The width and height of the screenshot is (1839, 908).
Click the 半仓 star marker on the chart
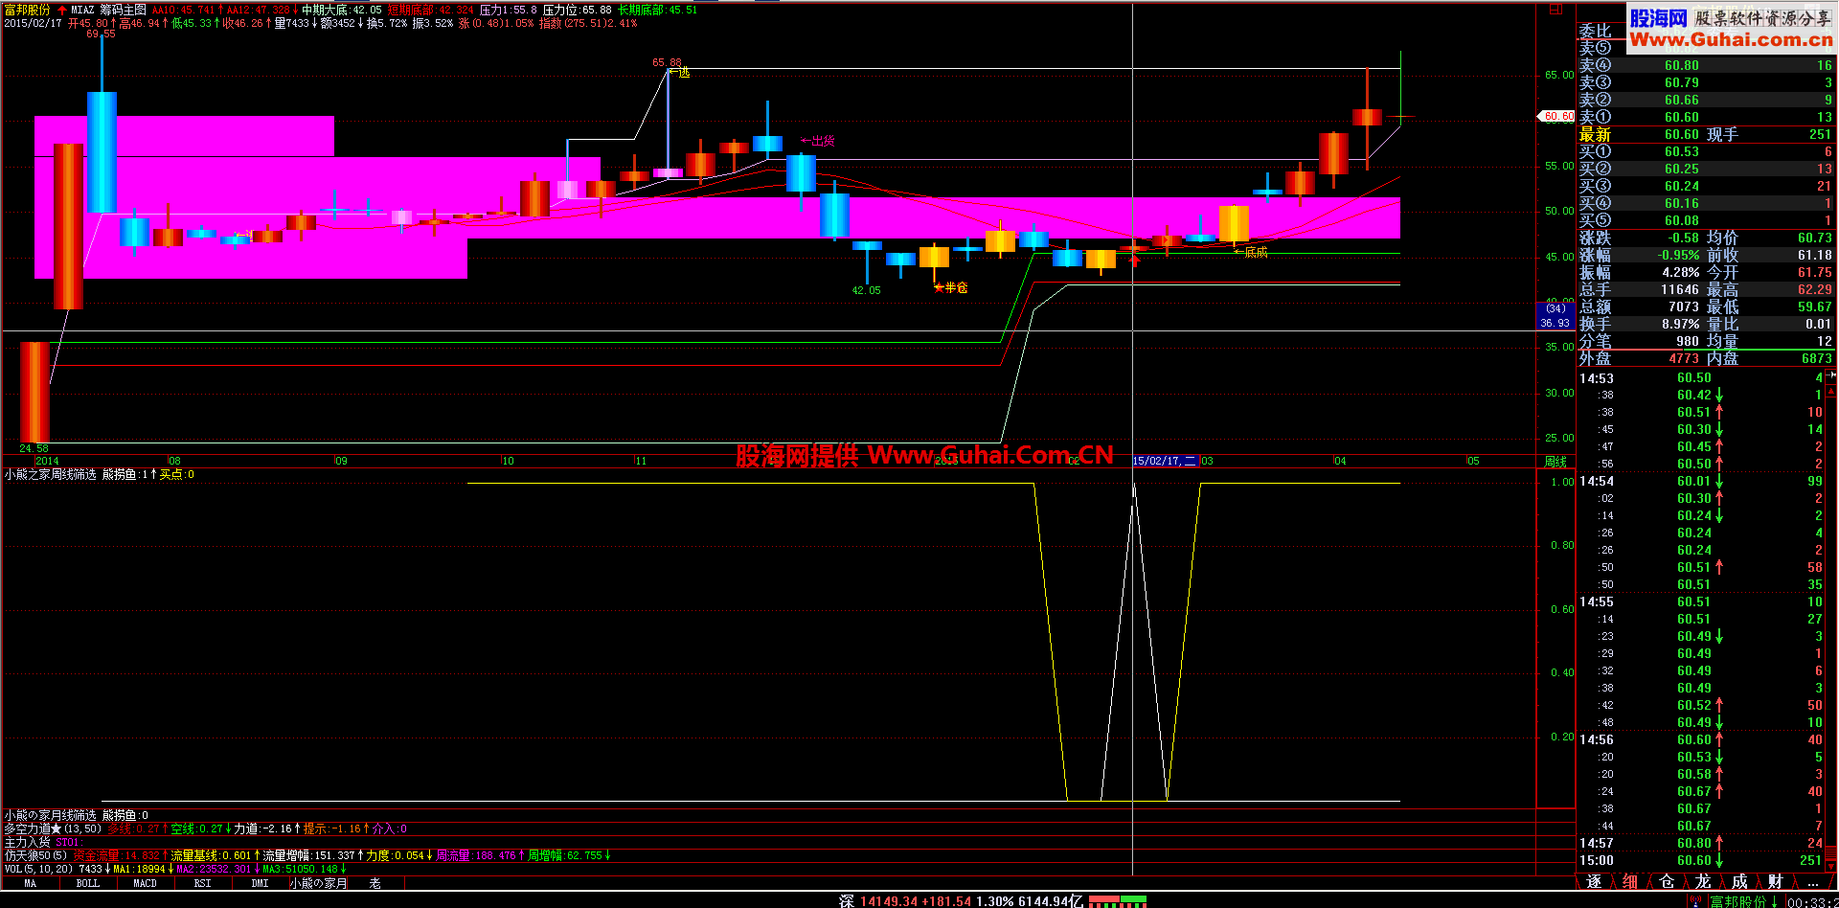pos(951,287)
